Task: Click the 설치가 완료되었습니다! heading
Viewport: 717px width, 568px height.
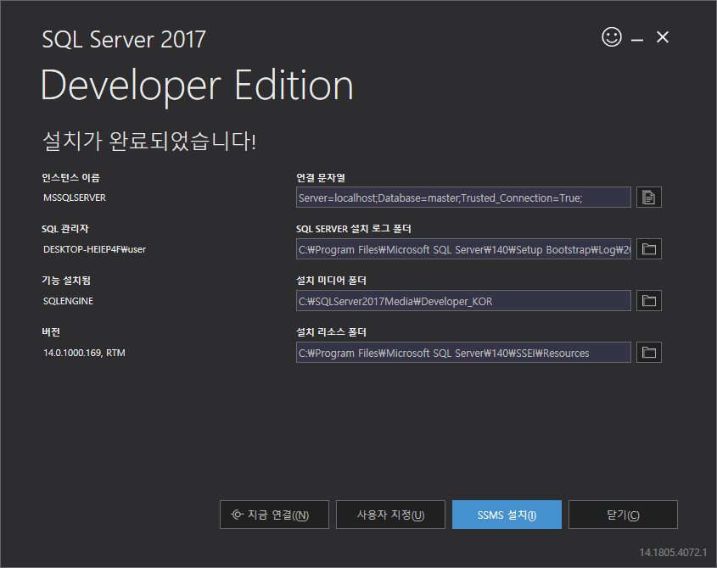Action: click(149, 140)
